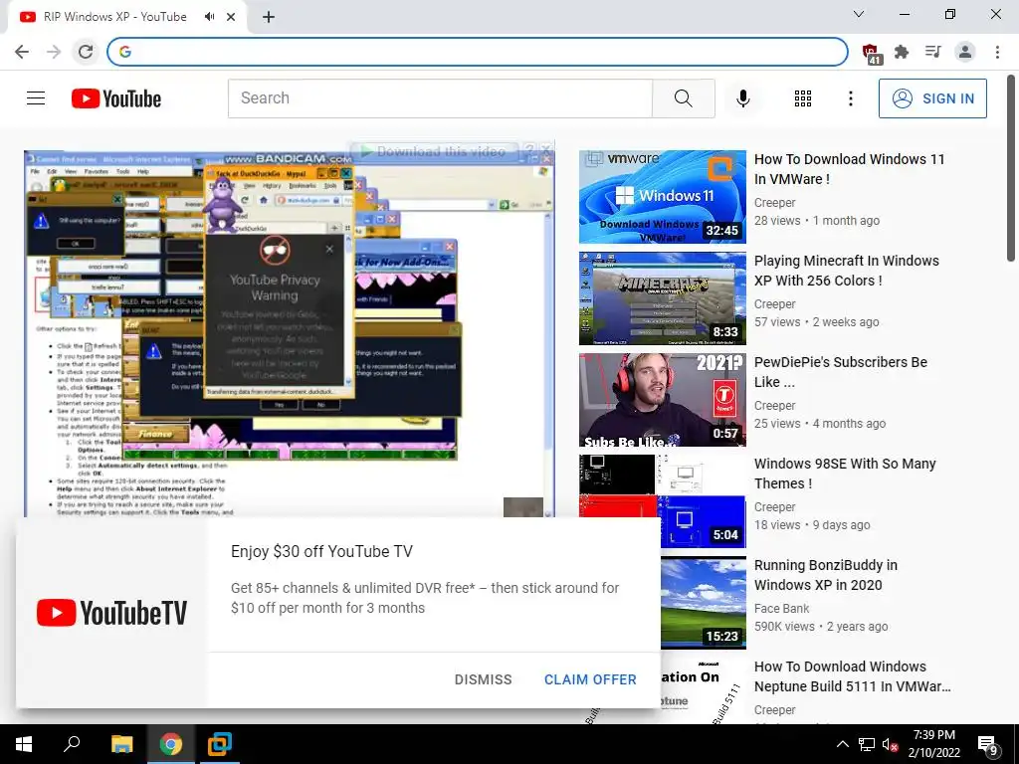Screen dimensions: 1019x764
Task: Open the 'Running BonziBuddy in Windows XP' title
Action: pyautogui.click(x=825, y=575)
